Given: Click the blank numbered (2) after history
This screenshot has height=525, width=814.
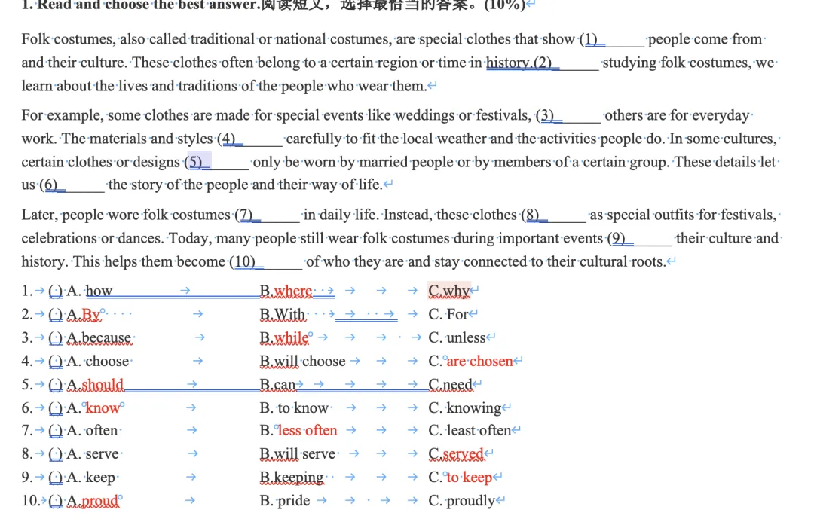Looking at the screenshot, I should [x=566, y=63].
